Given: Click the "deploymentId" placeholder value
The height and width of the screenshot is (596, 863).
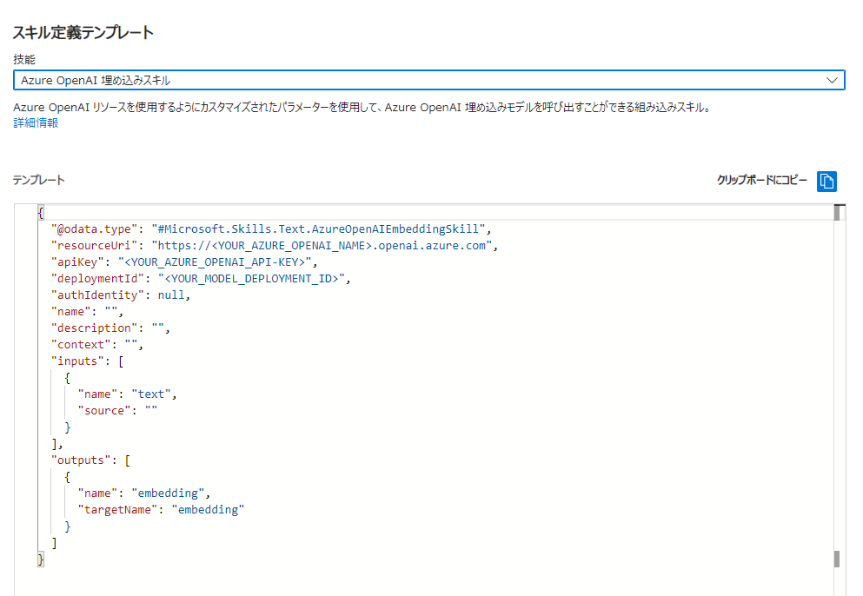Looking at the screenshot, I should [x=251, y=279].
